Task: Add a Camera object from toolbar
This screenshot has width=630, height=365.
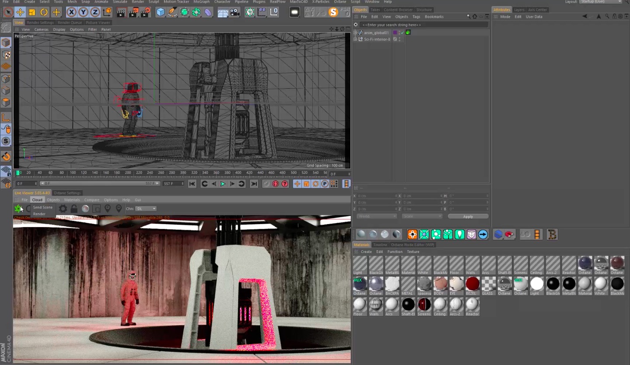Action: coord(235,12)
